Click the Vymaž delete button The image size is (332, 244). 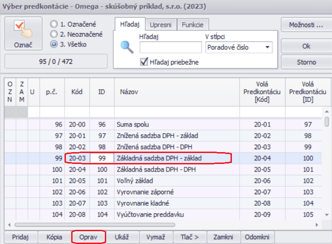pos(156,237)
